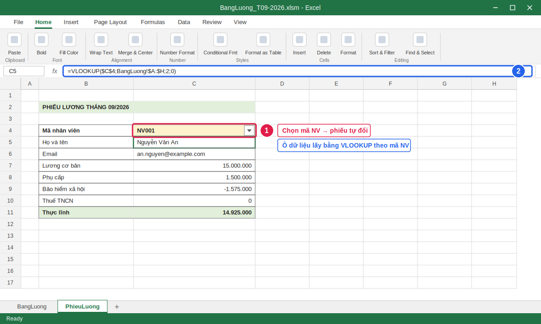Select column G header
Screen dimensions: 541x324
[445, 84]
